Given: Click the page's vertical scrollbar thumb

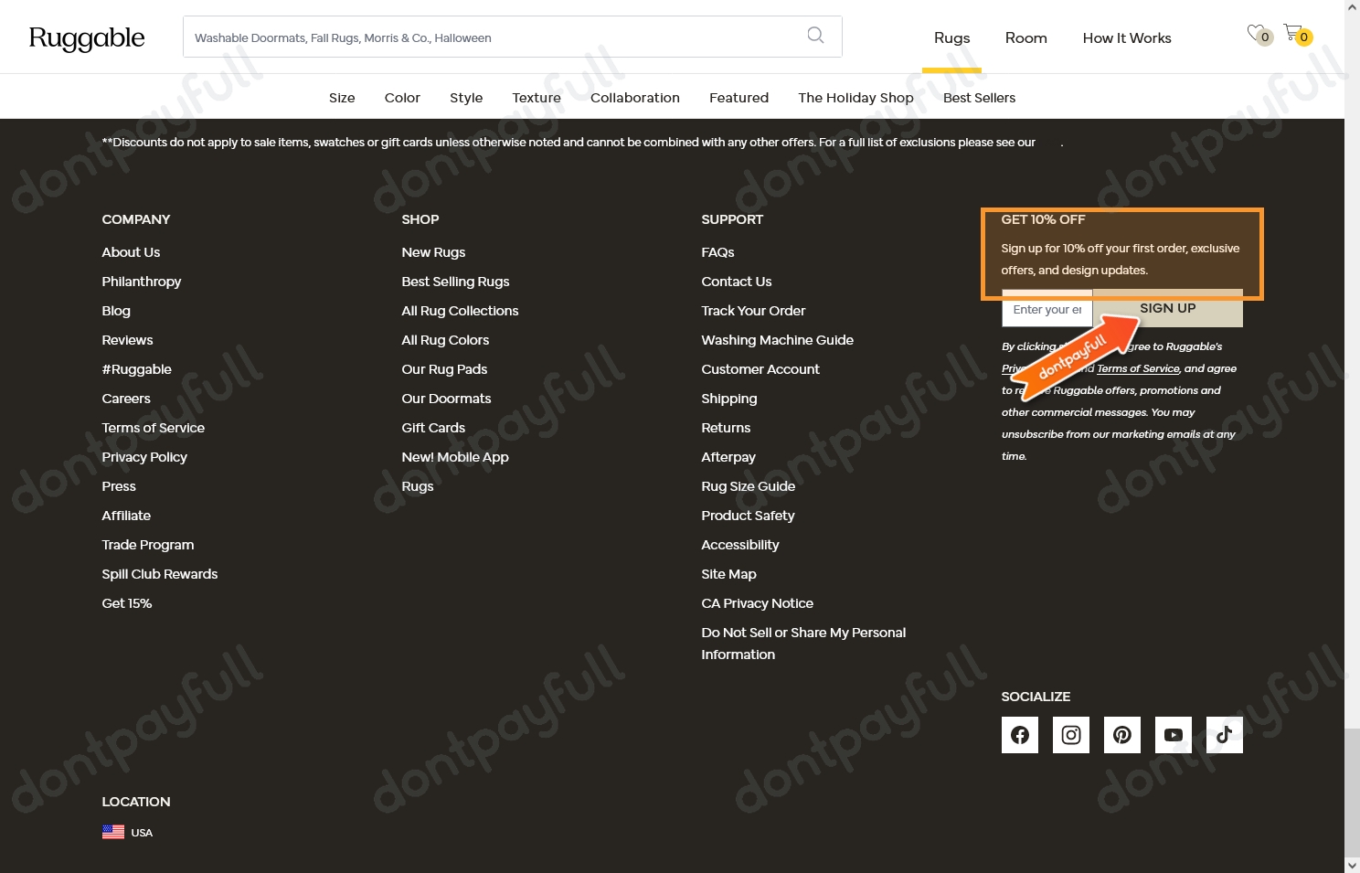Looking at the screenshot, I should (1352, 791).
